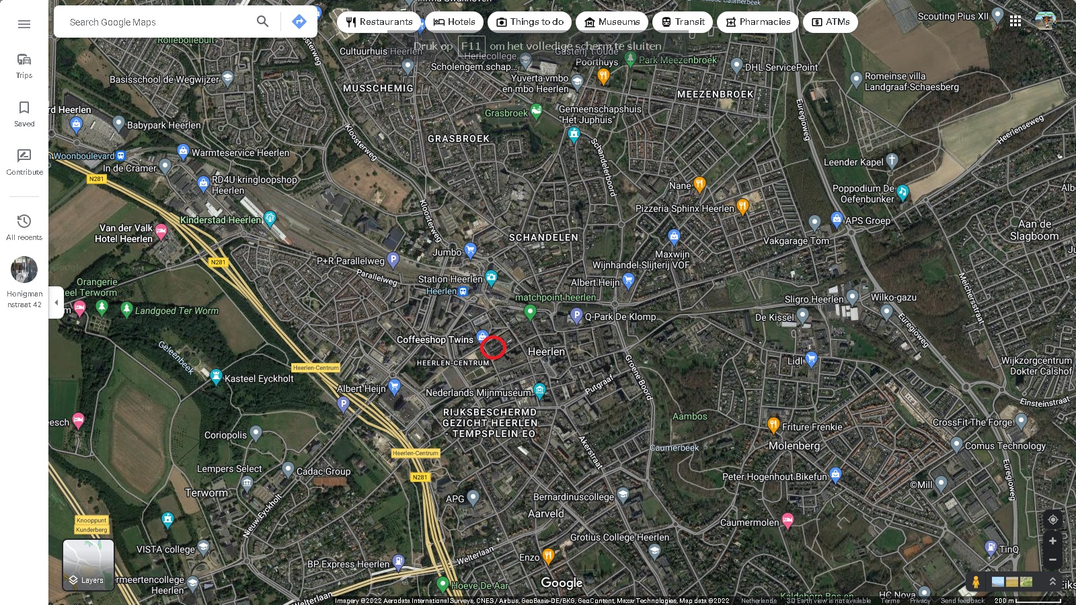The image size is (1076, 605).
Task: Toggle map type via the Layers thumbnail
Action: [88, 565]
